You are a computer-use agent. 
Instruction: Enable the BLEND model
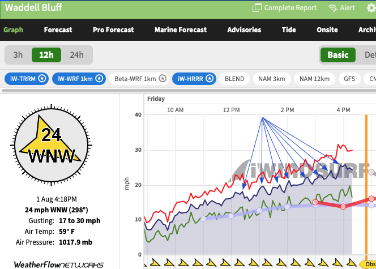point(234,79)
